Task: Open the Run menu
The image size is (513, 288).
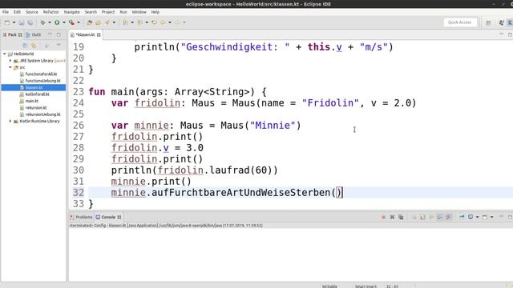Action: [x=123, y=12]
